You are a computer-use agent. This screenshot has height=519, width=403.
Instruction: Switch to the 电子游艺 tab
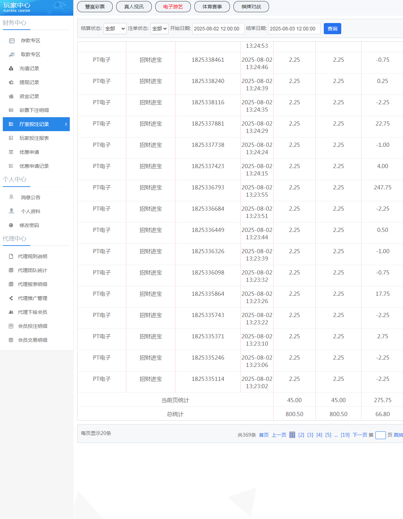(x=173, y=7)
